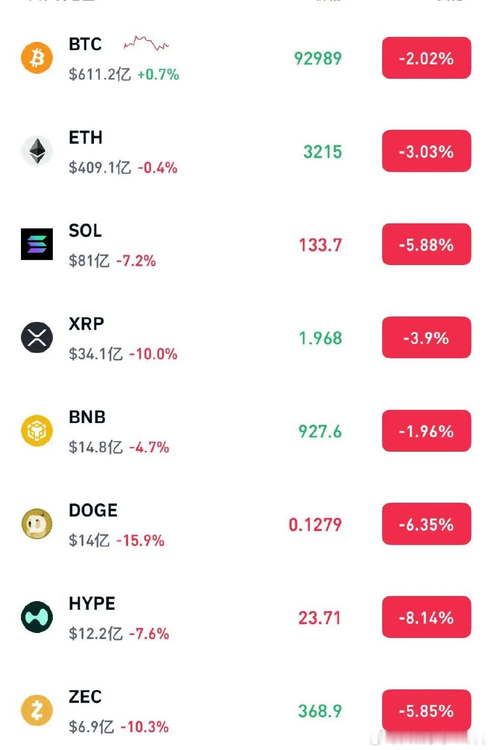Image resolution: width=492 pixels, height=750 pixels.
Task: Open the Ethereum diamond icon
Action: click(37, 151)
